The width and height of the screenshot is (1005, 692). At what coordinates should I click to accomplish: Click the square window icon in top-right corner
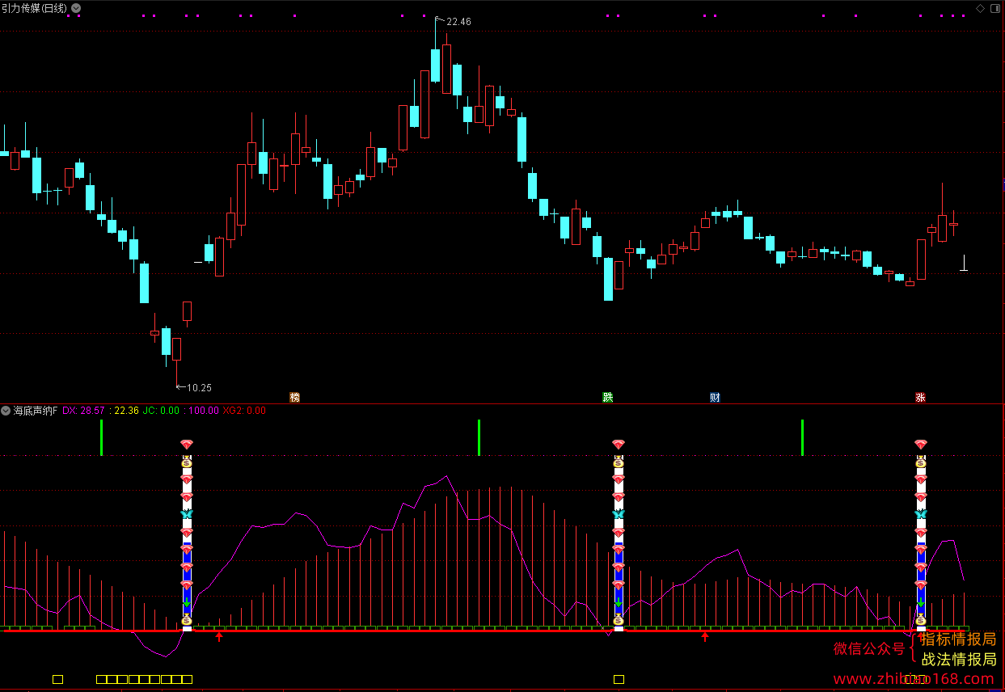[995, 8]
